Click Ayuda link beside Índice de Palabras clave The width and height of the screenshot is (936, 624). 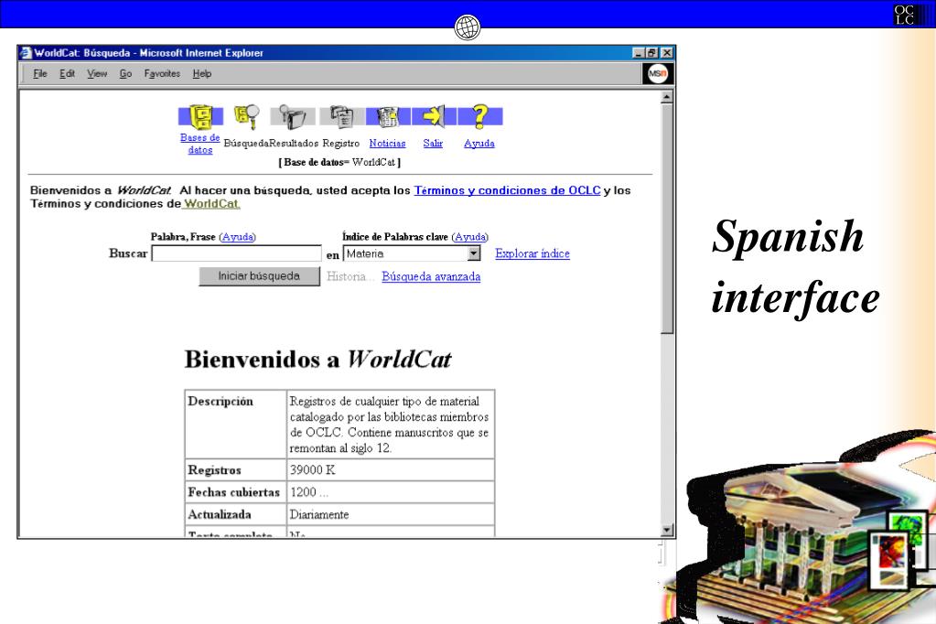click(469, 237)
